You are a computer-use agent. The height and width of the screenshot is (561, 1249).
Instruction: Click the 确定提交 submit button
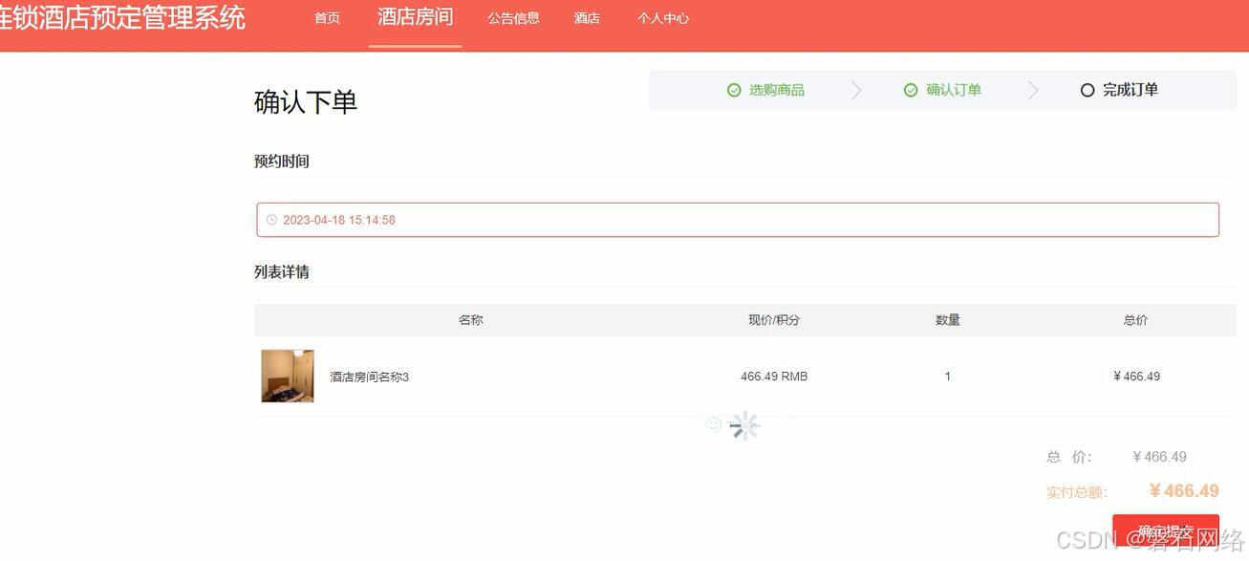click(x=1166, y=531)
